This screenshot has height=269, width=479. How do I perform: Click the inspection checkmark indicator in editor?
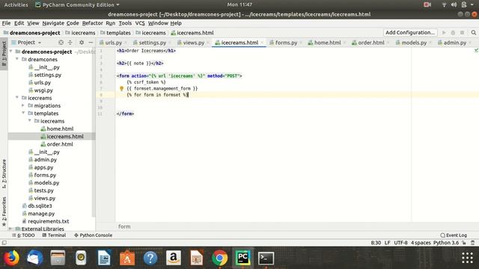[x=476, y=50]
